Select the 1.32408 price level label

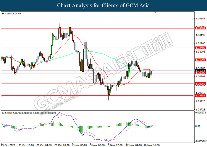[200, 48]
